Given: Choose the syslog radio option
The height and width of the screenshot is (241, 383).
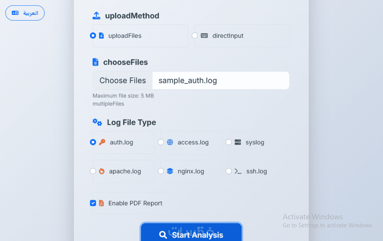Looking at the screenshot, I should click(229, 142).
